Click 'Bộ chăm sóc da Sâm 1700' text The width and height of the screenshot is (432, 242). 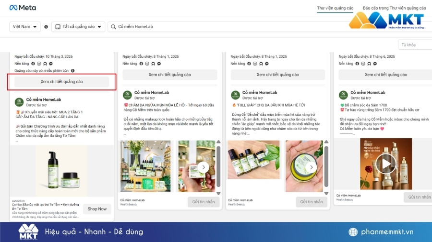(x=366, y=105)
